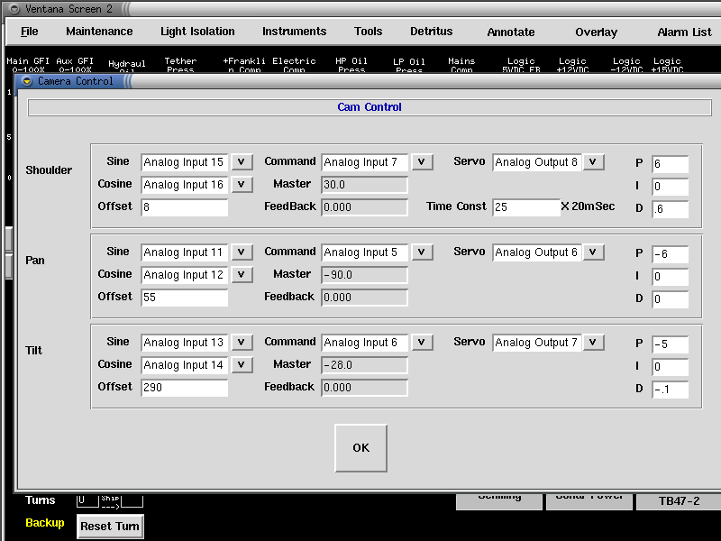Expand Shoulder Command input dropdown
This screenshot has width=721, height=541.
(421, 162)
